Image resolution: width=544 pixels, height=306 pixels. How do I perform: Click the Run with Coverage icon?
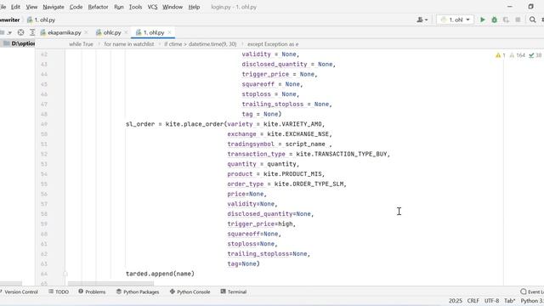pyautogui.click(x=506, y=20)
